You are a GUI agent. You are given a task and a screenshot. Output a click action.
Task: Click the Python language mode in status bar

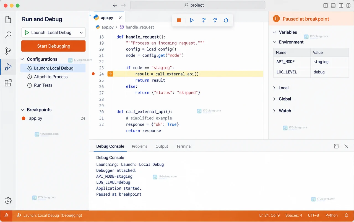332,215
